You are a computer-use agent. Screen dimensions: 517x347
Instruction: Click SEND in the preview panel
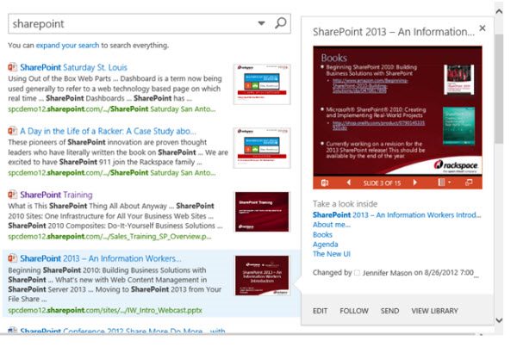tap(389, 311)
